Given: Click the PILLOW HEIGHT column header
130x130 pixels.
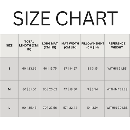Looking at the screenshot, I should (92, 46).
